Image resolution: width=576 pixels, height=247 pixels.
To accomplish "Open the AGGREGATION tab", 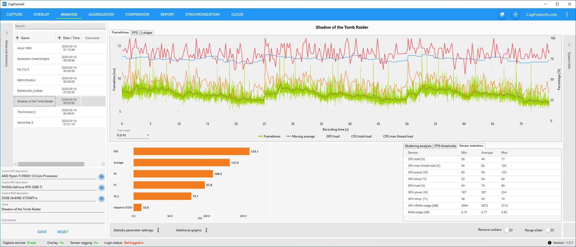I will click(x=101, y=14).
